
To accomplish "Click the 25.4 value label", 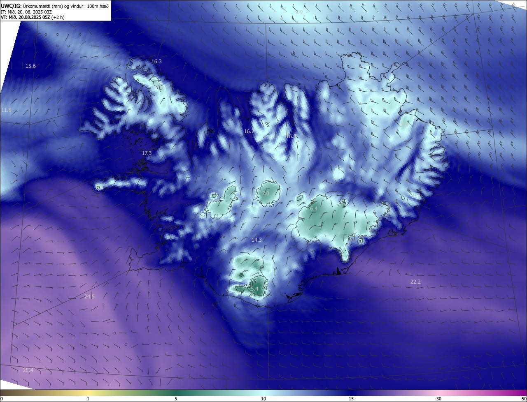I will pyautogui.click(x=28, y=370).
